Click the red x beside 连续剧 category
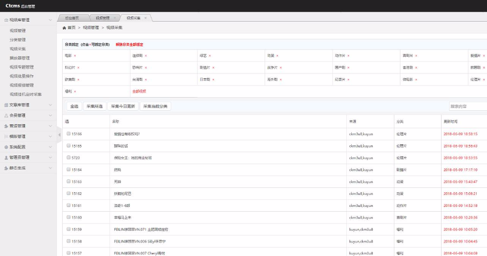The image size is (487, 256). (146, 56)
